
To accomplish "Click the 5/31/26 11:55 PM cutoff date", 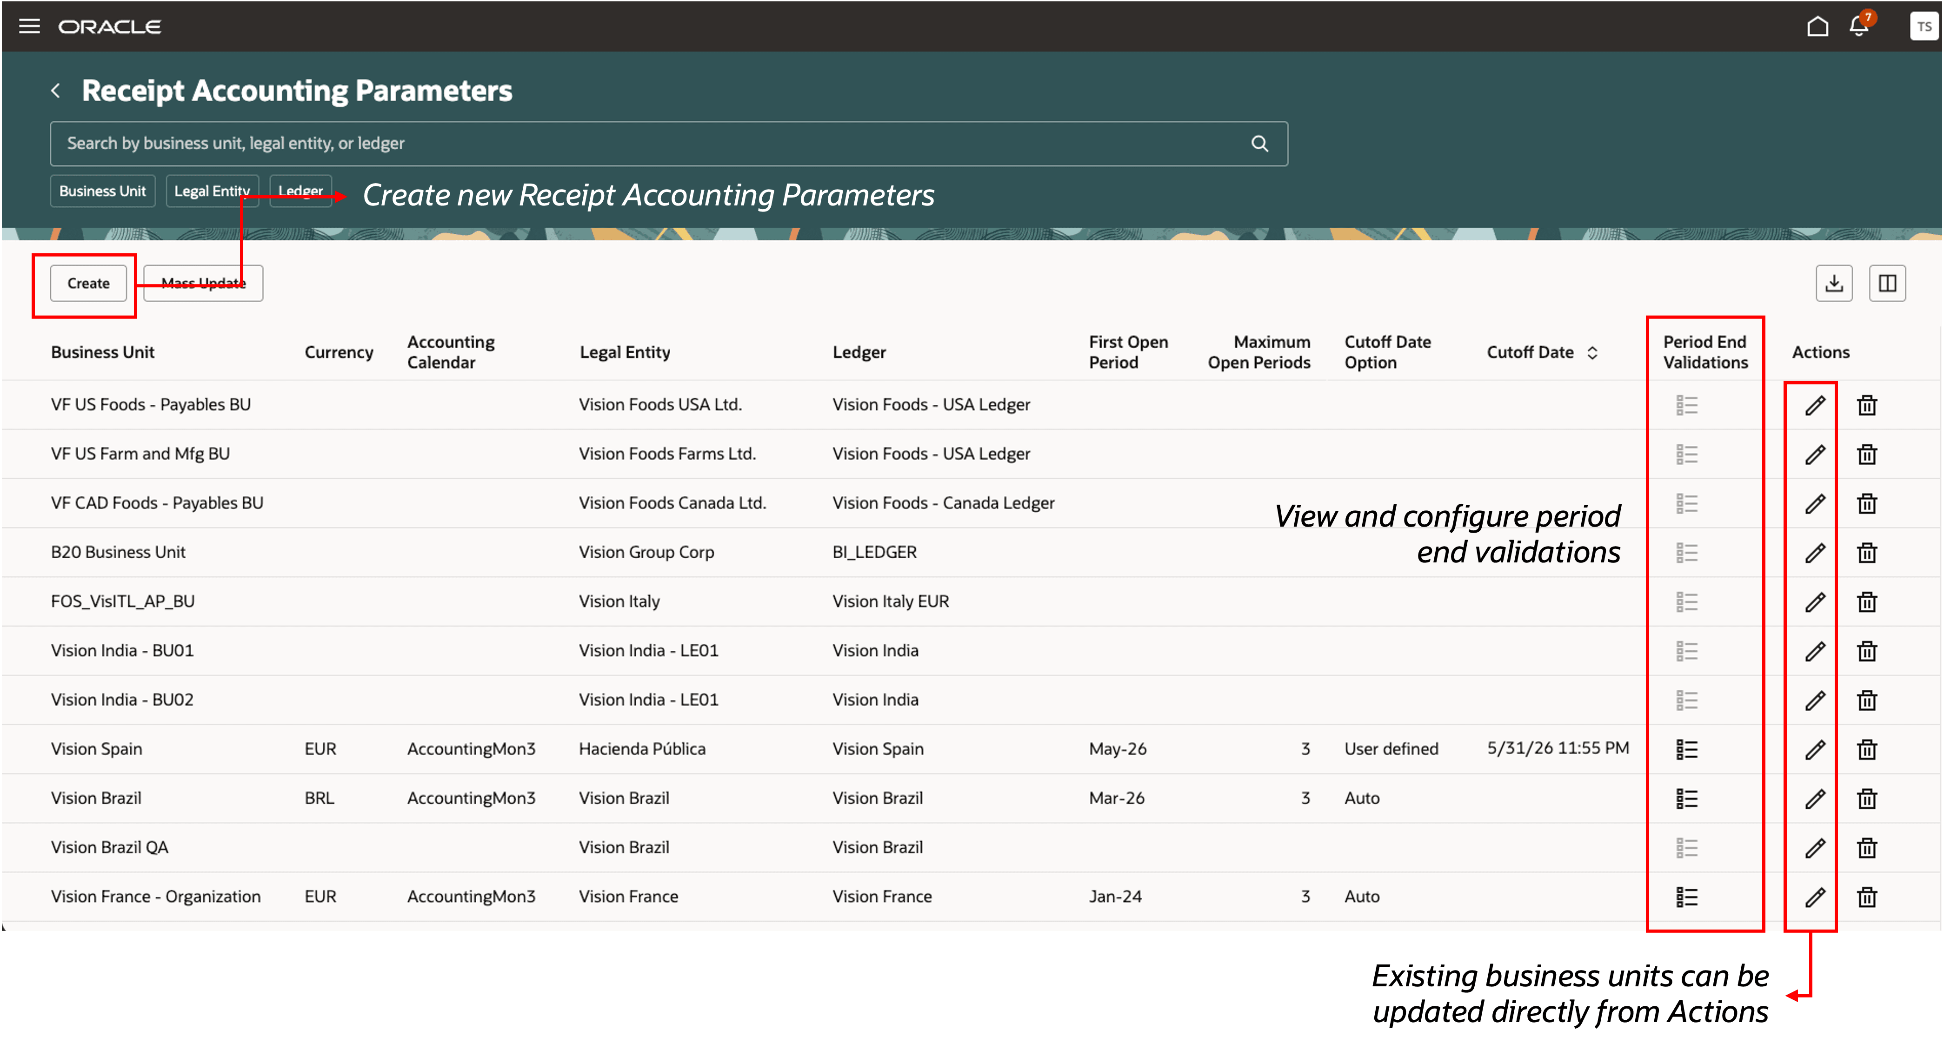I will [1558, 748].
